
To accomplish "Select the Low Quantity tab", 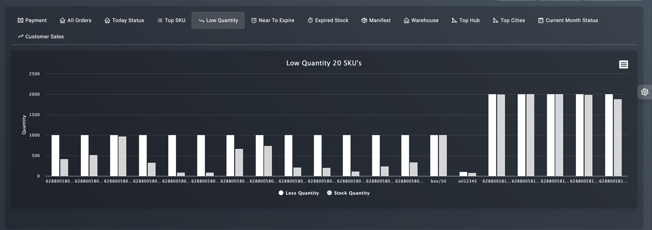I will pos(218,20).
